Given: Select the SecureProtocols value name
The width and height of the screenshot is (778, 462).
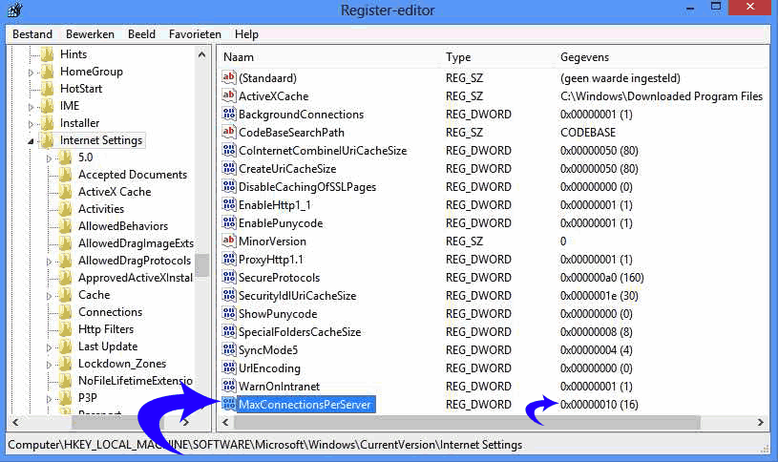Looking at the screenshot, I should point(279,278).
